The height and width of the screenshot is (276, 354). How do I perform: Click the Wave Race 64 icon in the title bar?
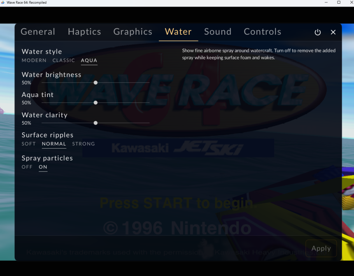pos(3,2)
